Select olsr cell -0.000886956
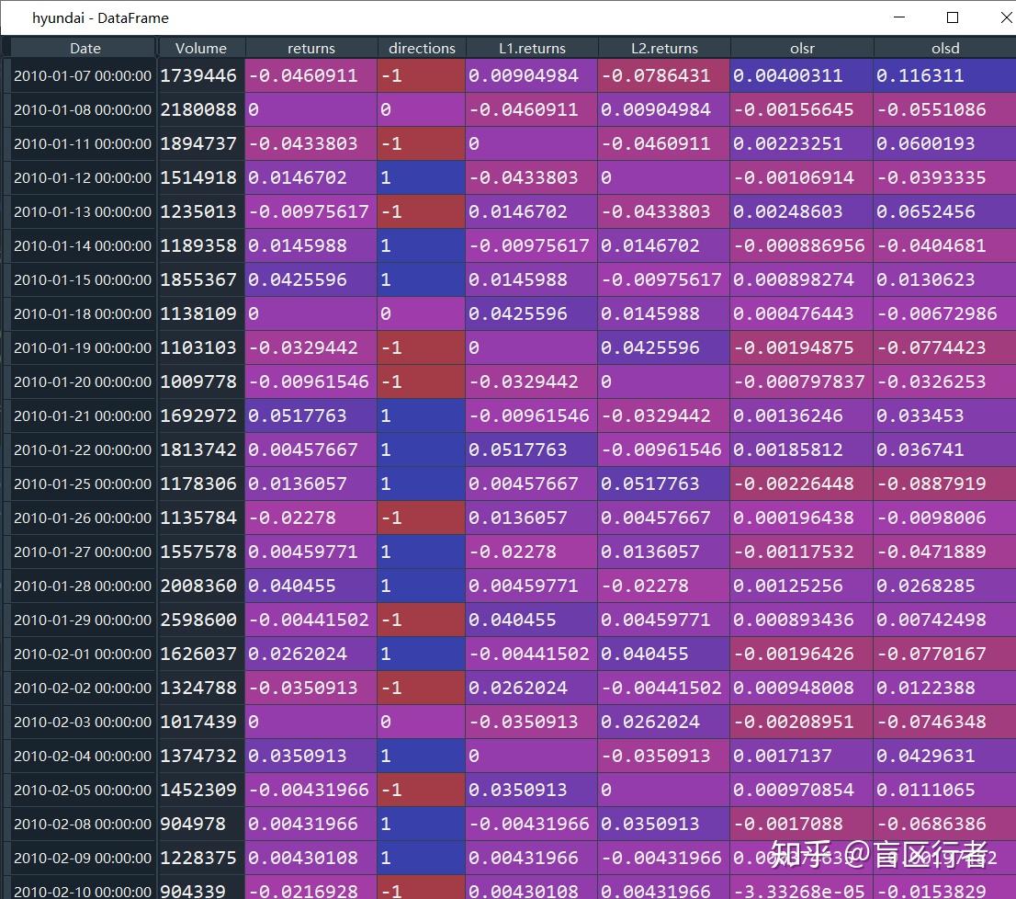1016x899 pixels. 802,245
